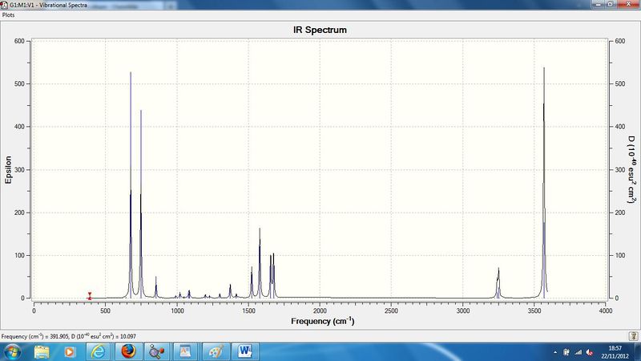Launch Windows Media Player from the taskbar

[69, 351]
